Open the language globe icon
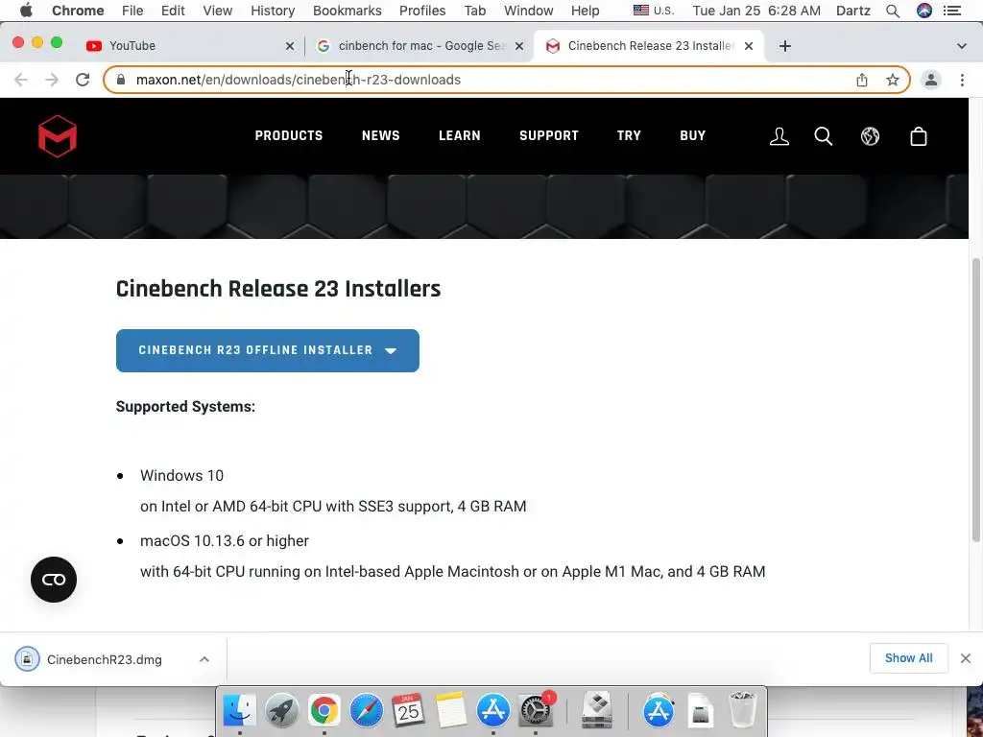 point(870,136)
